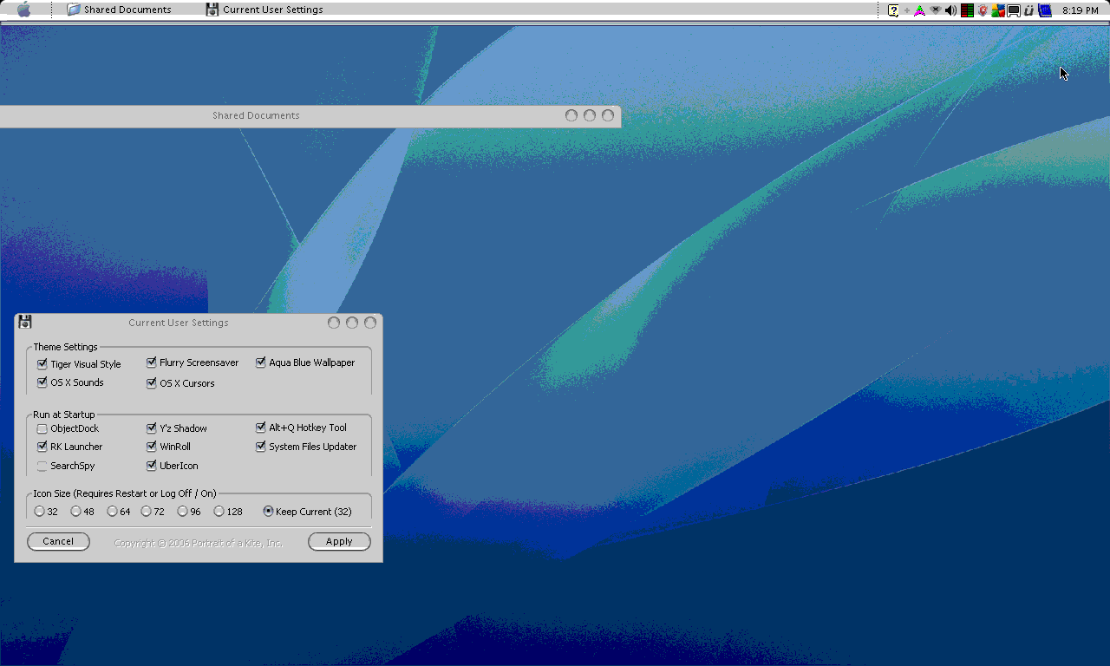
Task: Toggle the Aqua Blue Wallpaper checkbox
Action: point(261,362)
